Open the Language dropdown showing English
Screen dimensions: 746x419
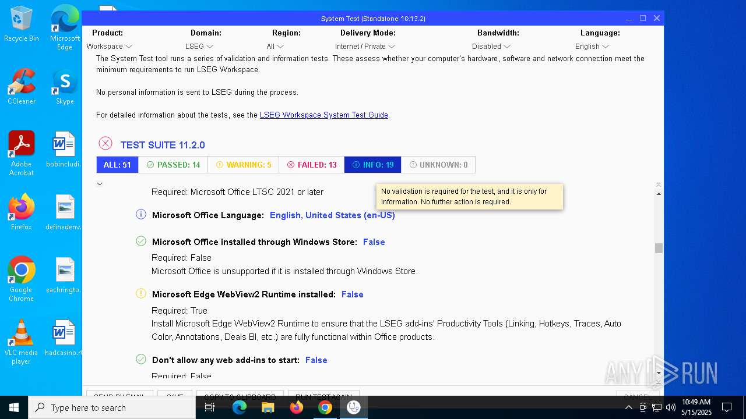592,46
